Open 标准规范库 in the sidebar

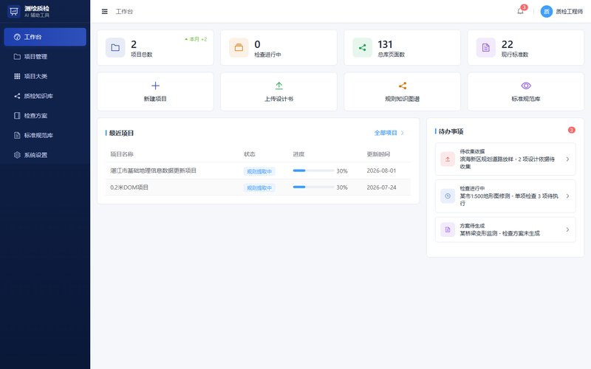[x=45, y=135]
